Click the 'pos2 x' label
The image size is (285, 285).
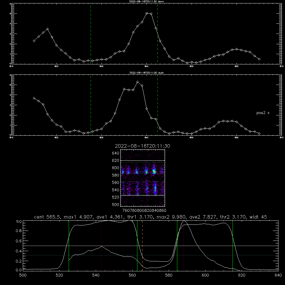(263, 113)
